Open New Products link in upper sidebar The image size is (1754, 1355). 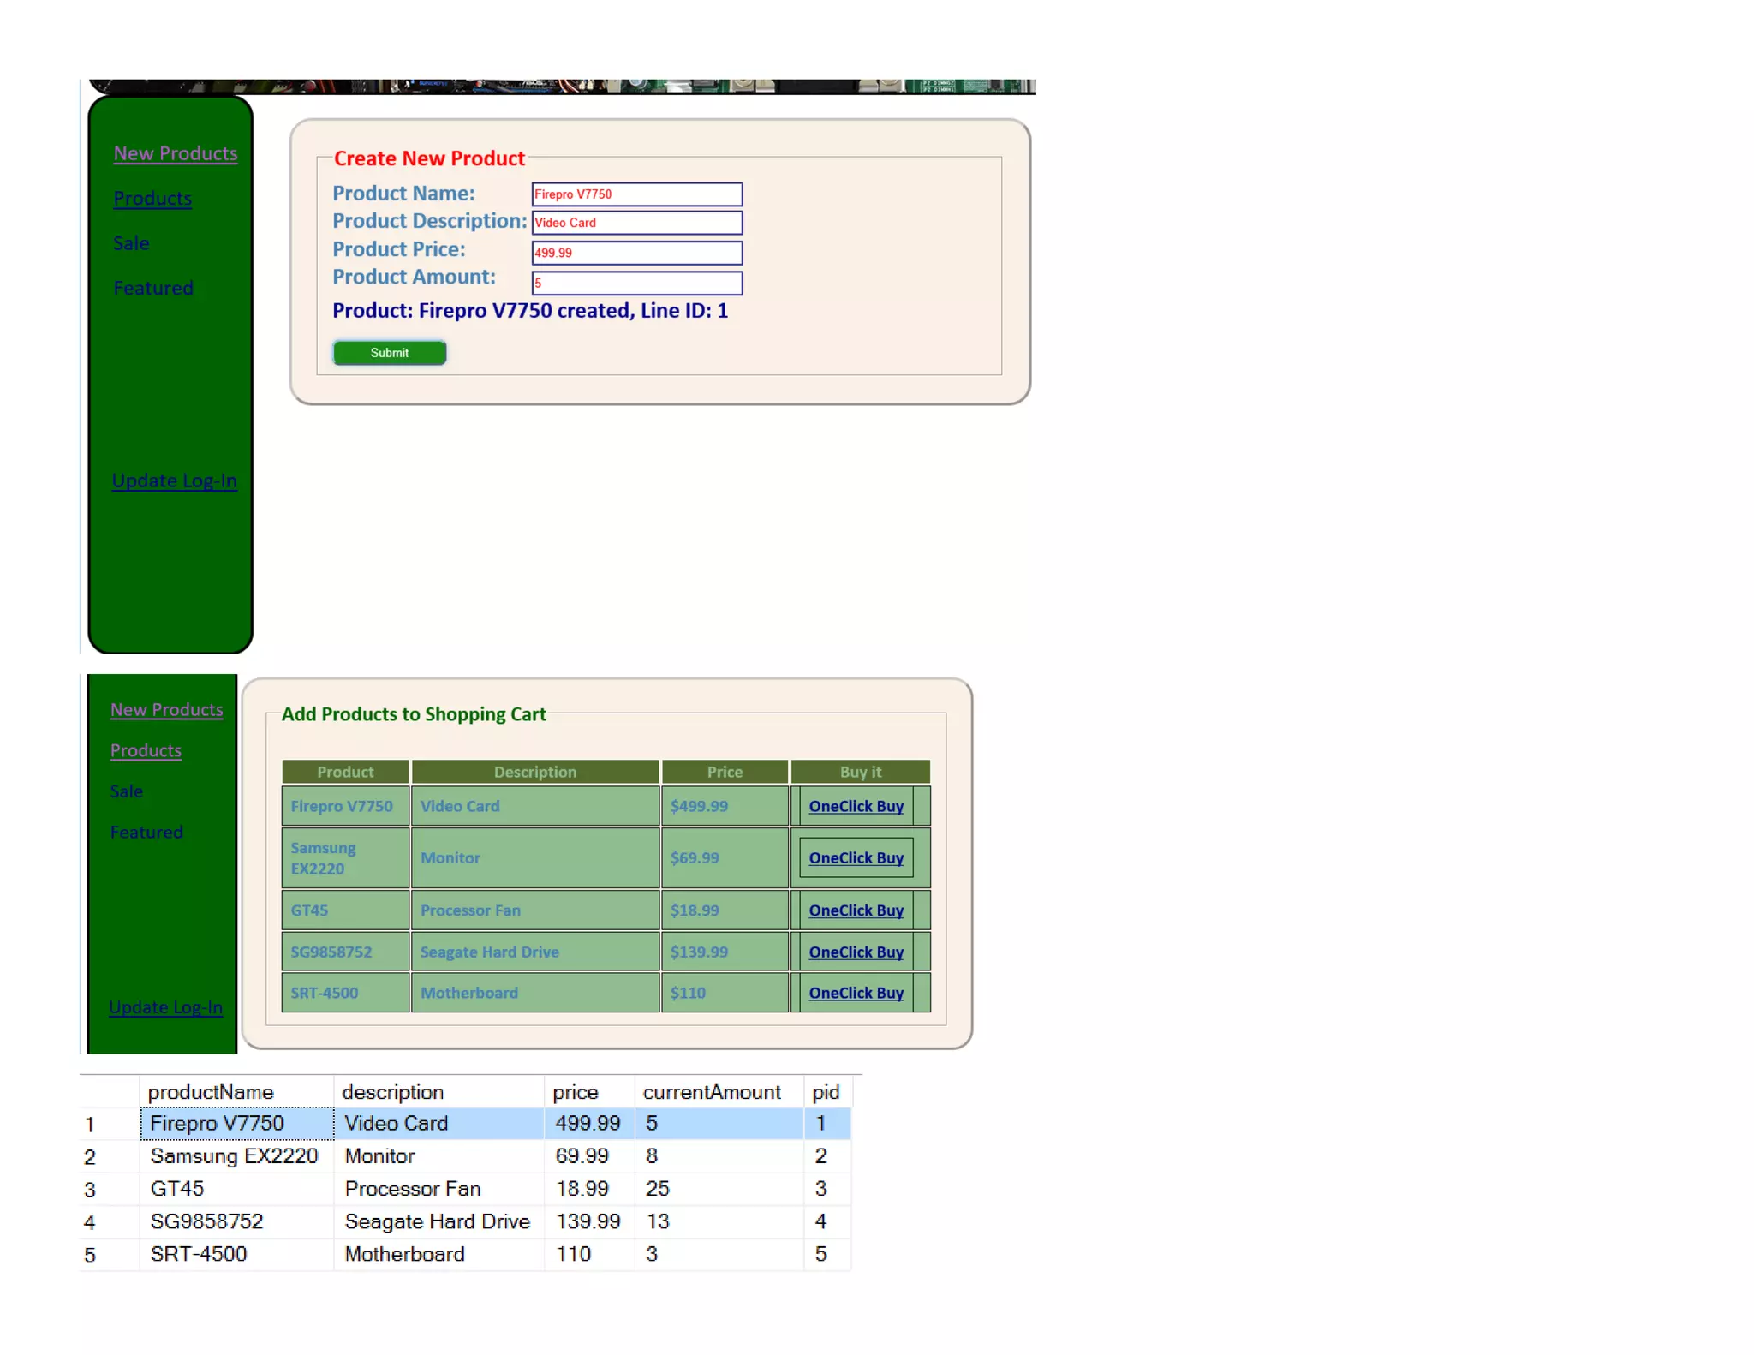[176, 153]
